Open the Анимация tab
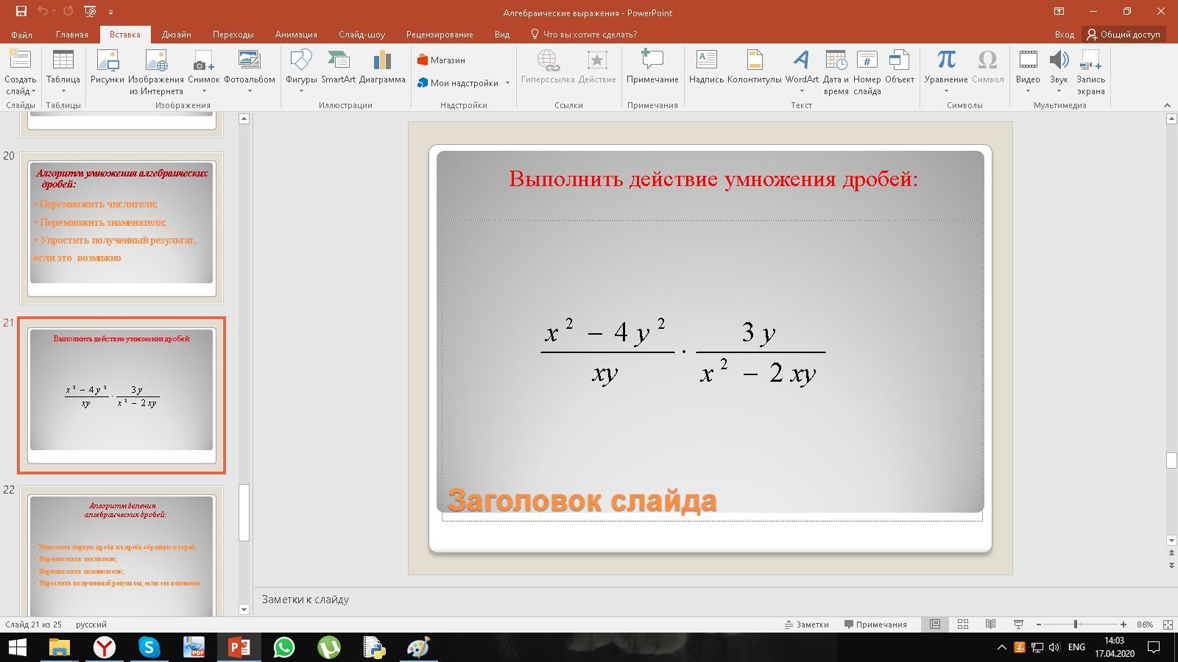This screenshot has width=1178, height=662. [x=296, y=35]
